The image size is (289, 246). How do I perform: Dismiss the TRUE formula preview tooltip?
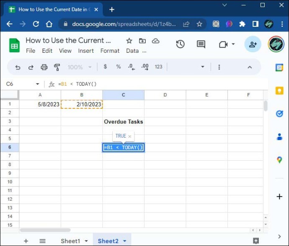tap(129, 136)
